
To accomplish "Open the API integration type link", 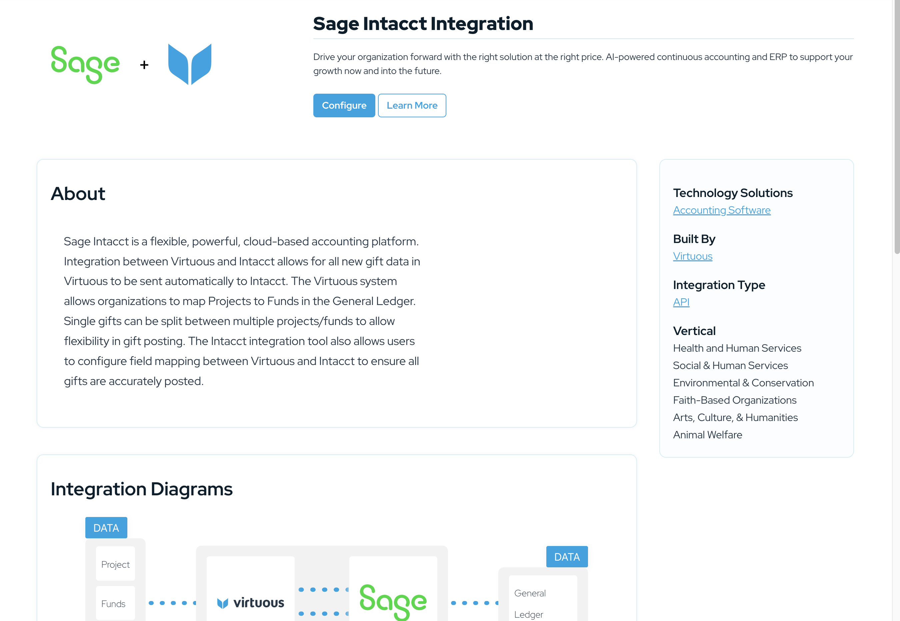I will tap(681, 302).
